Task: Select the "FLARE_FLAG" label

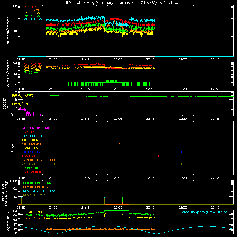Action: coord(31,148)
